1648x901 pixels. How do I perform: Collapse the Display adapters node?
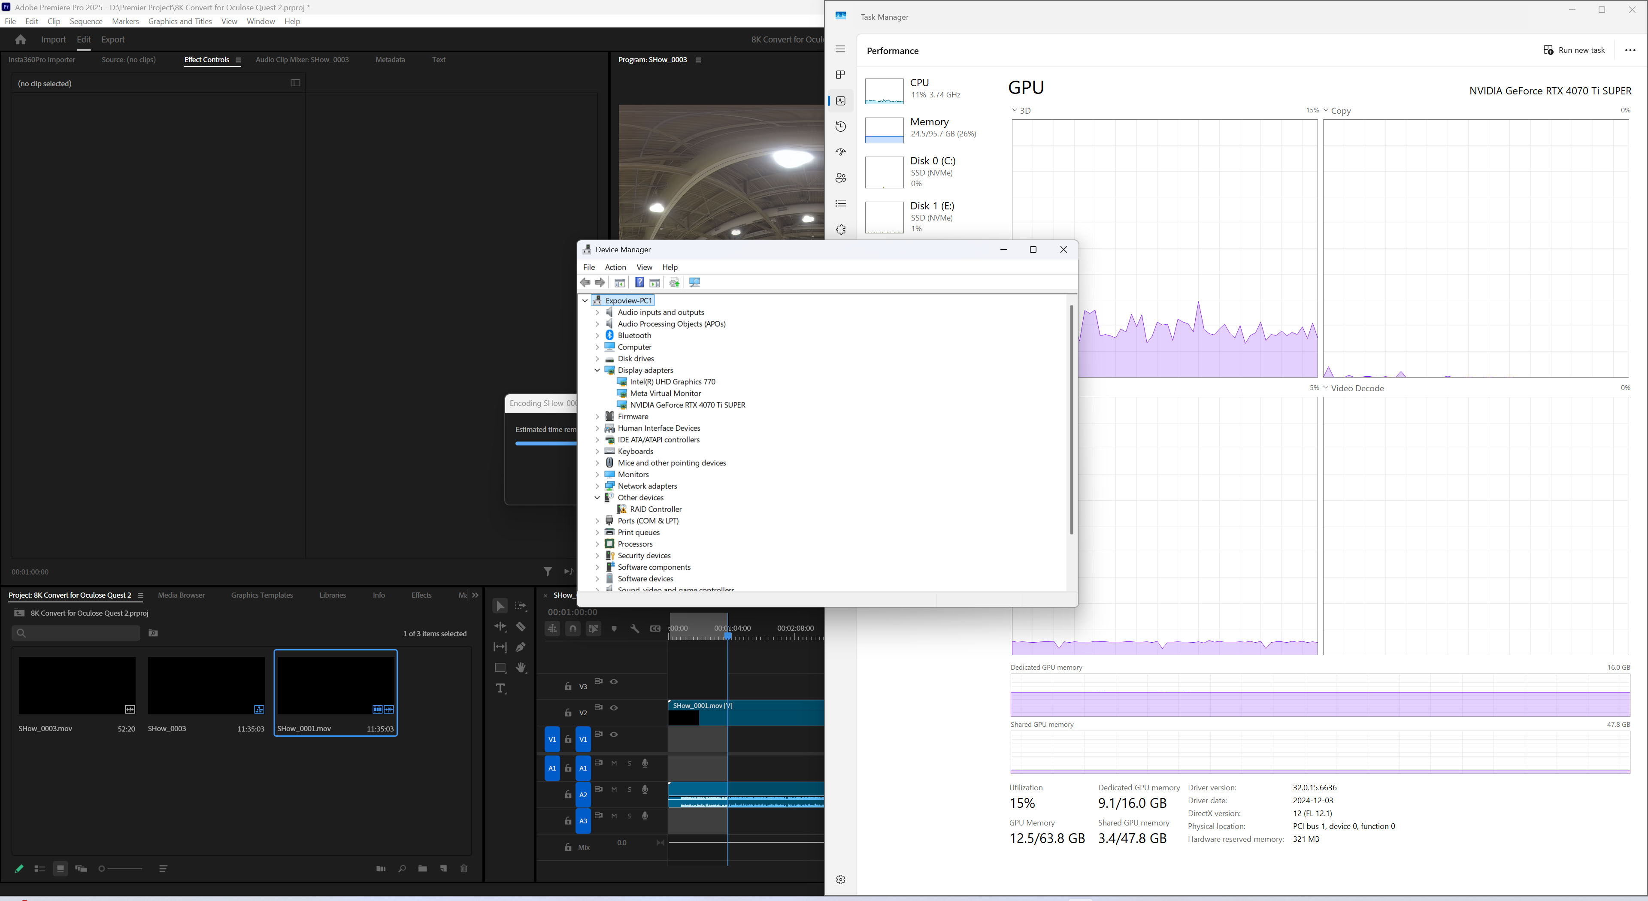(597, 370)
